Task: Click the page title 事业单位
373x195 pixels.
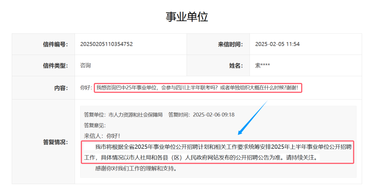Action: coord(187,17)
